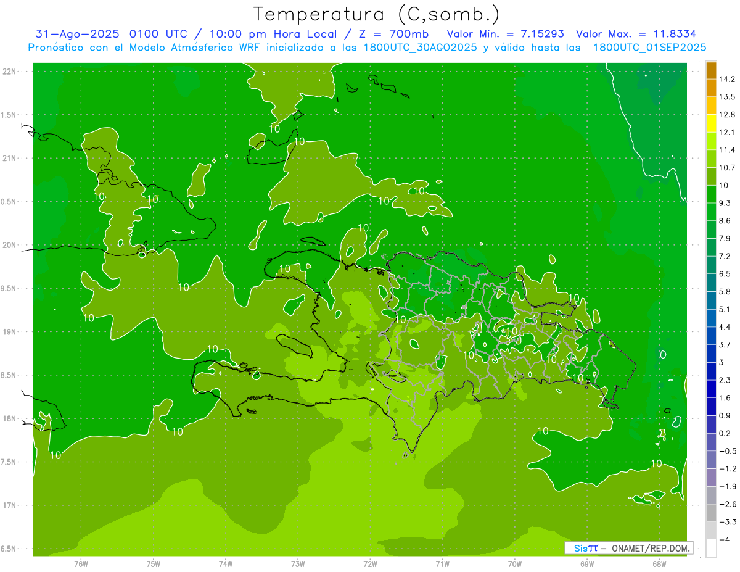Click the "72W" longitude axis label
Viewport: 740px width, 572px height.
(370, 563)
